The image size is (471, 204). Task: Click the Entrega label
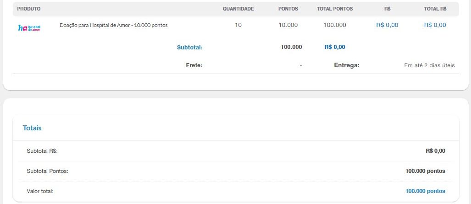tap(347, 65)
